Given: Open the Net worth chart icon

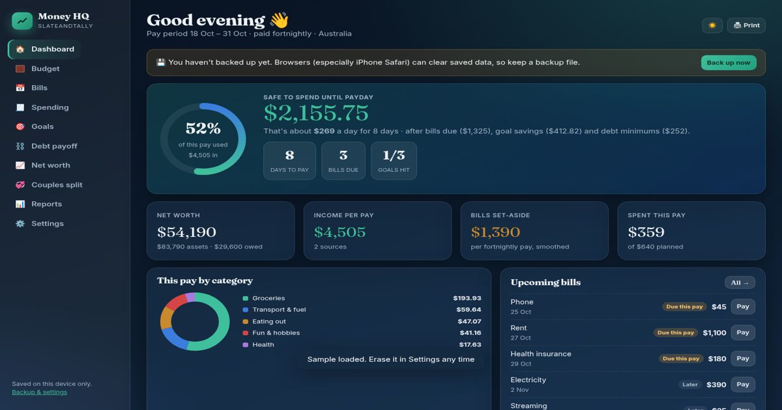Looking at the screenshot, I should pos(20,165).
